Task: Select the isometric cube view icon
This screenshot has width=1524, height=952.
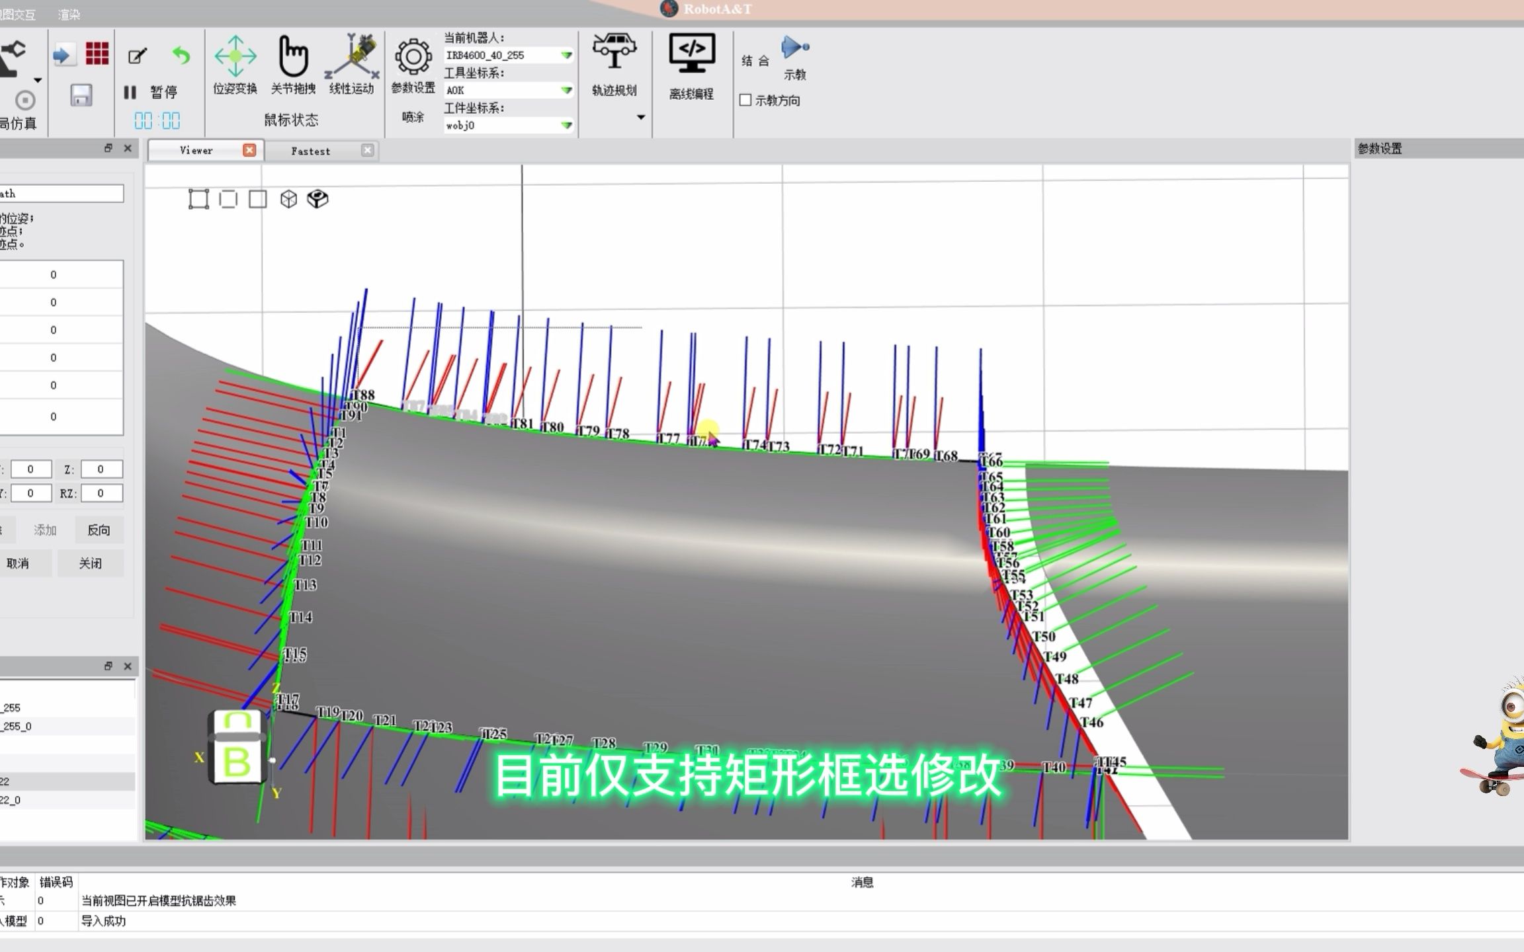Action: pos(288,199)
